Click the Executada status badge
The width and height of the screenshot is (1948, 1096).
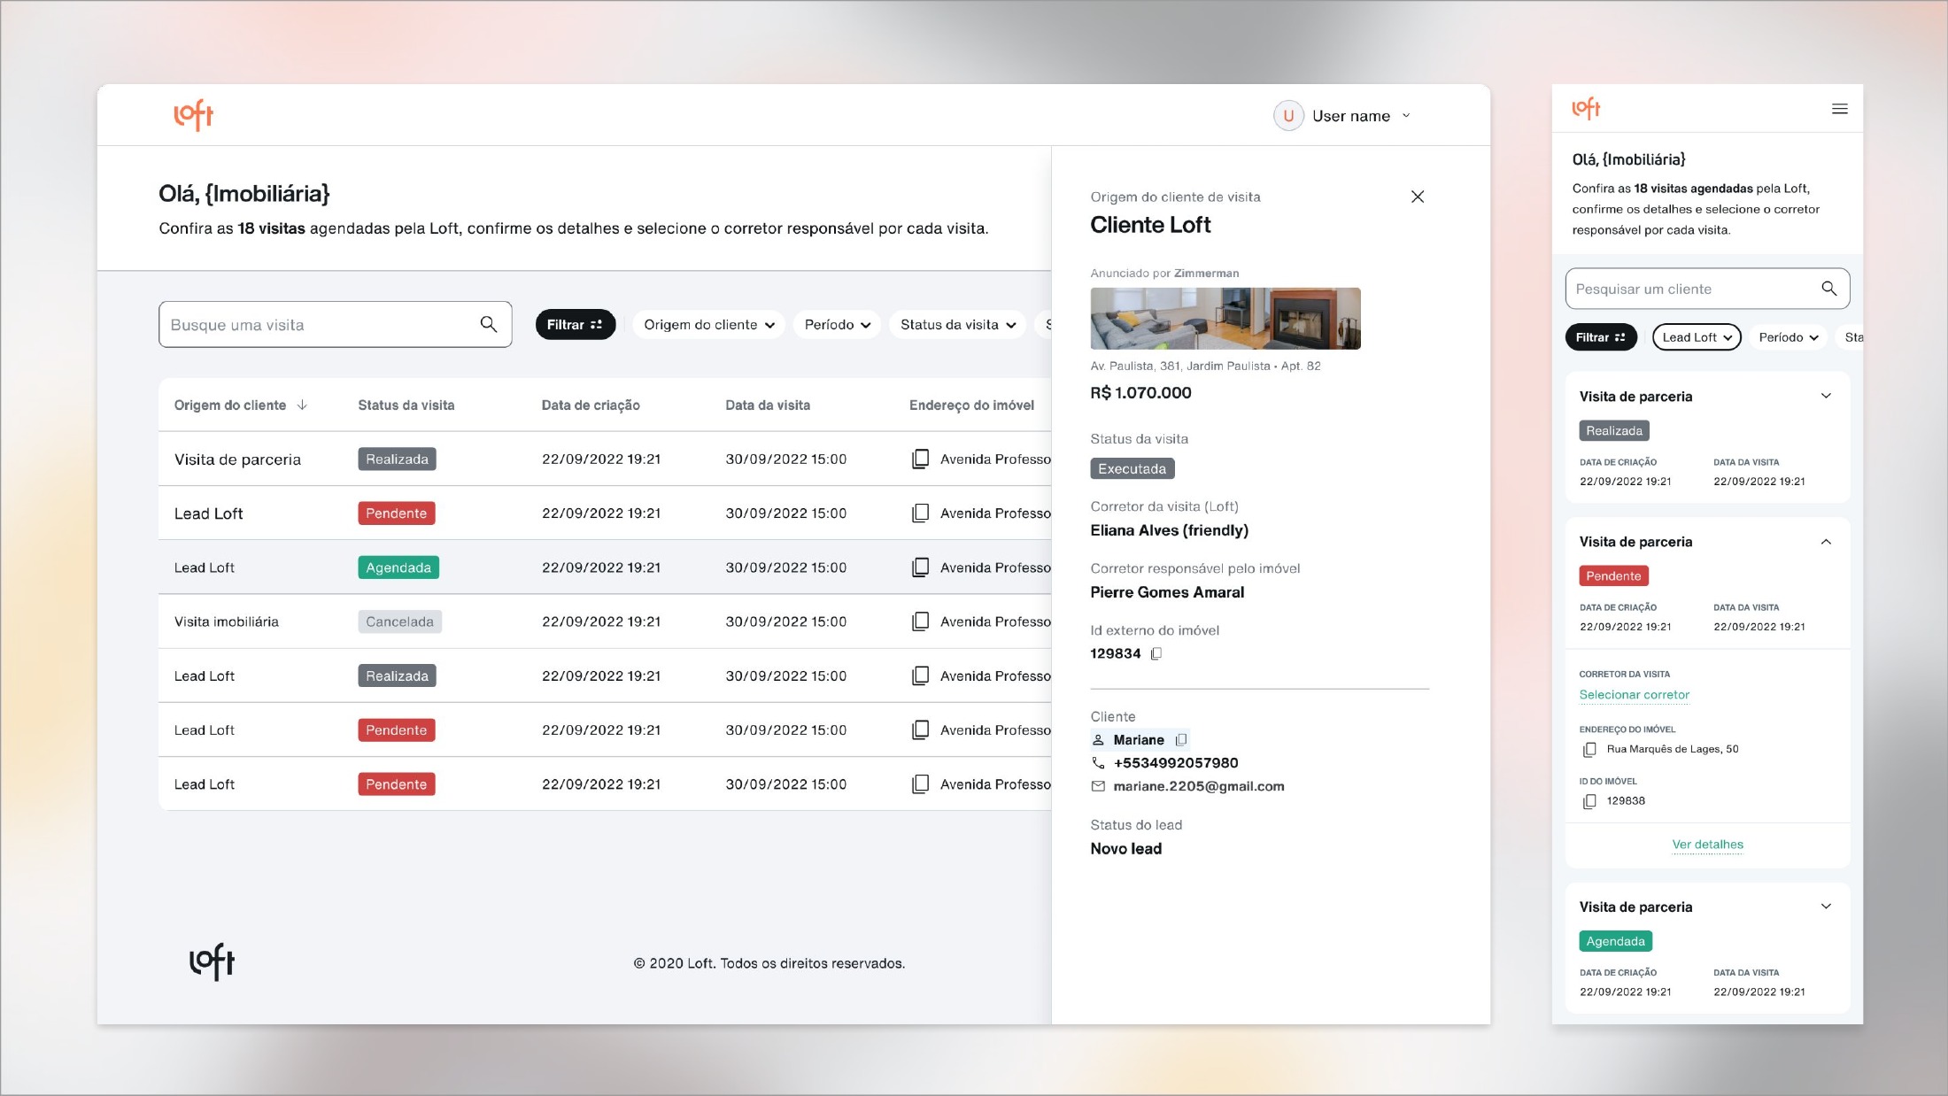(x=1132, y=469)
